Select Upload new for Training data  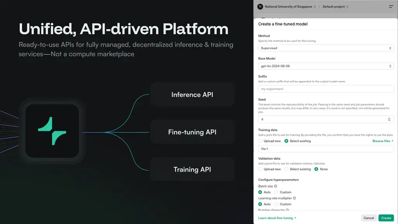click(260, 141)
